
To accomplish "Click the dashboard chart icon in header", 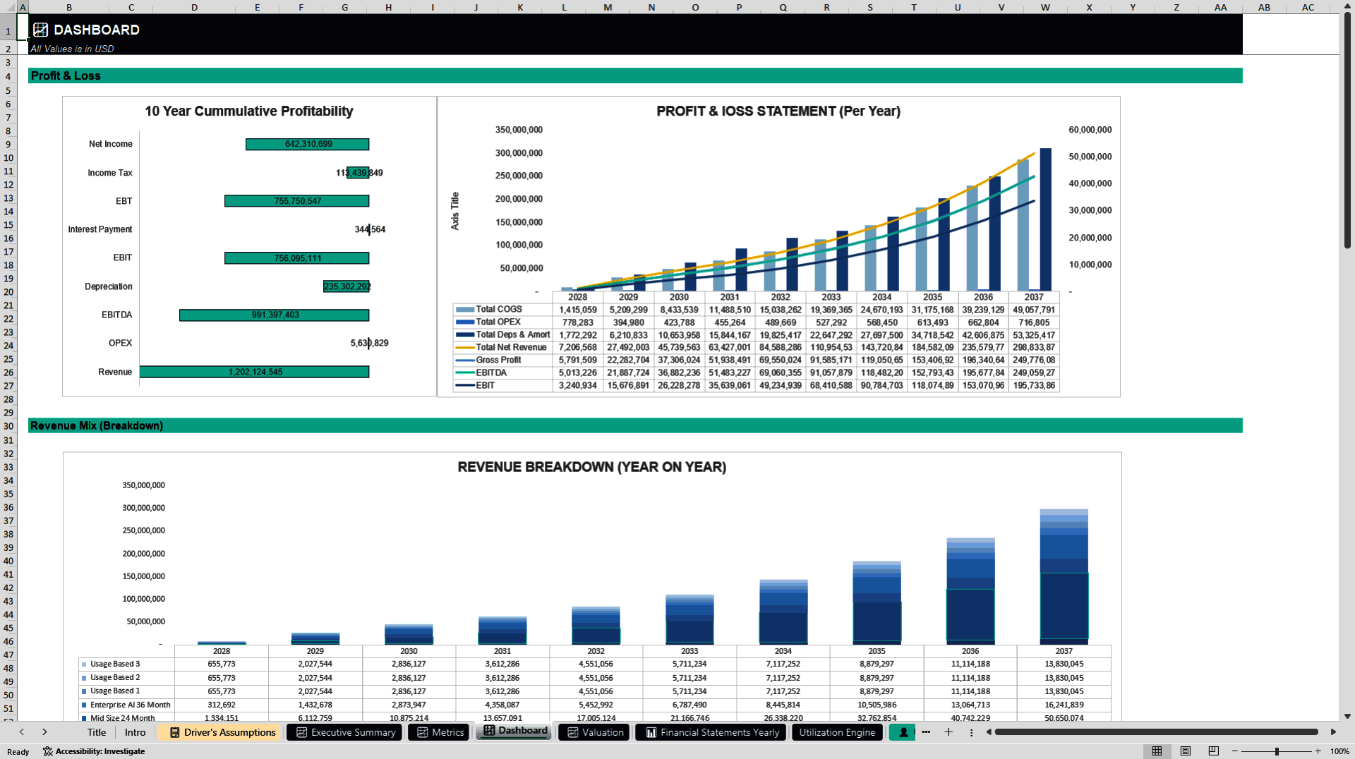I will pos(40,30).
